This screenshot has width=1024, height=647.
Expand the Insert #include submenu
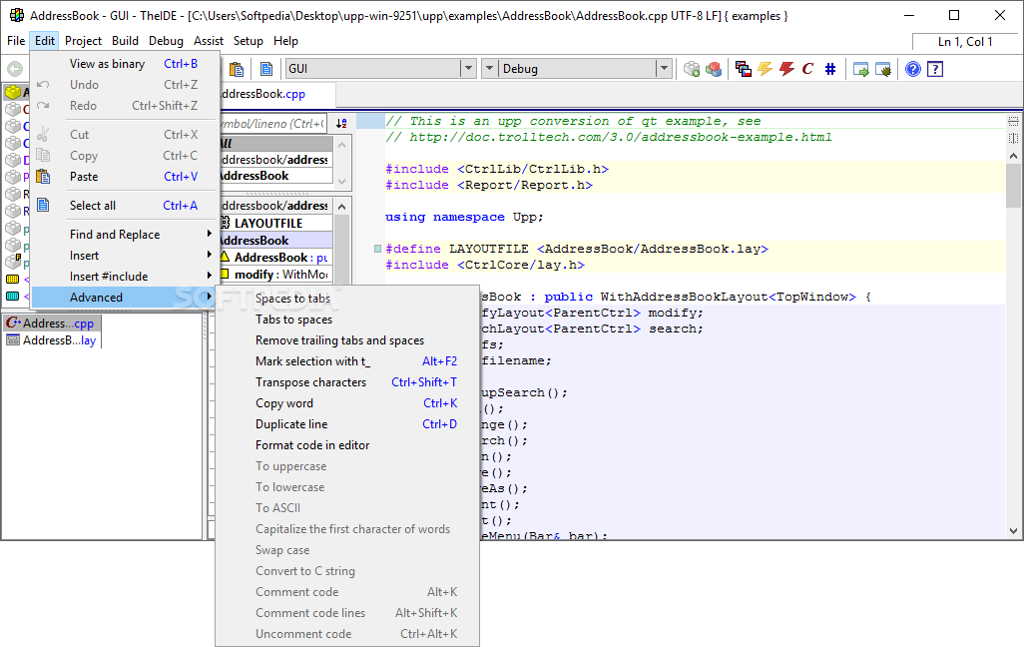pyautogui.click(x=125, y=276)
